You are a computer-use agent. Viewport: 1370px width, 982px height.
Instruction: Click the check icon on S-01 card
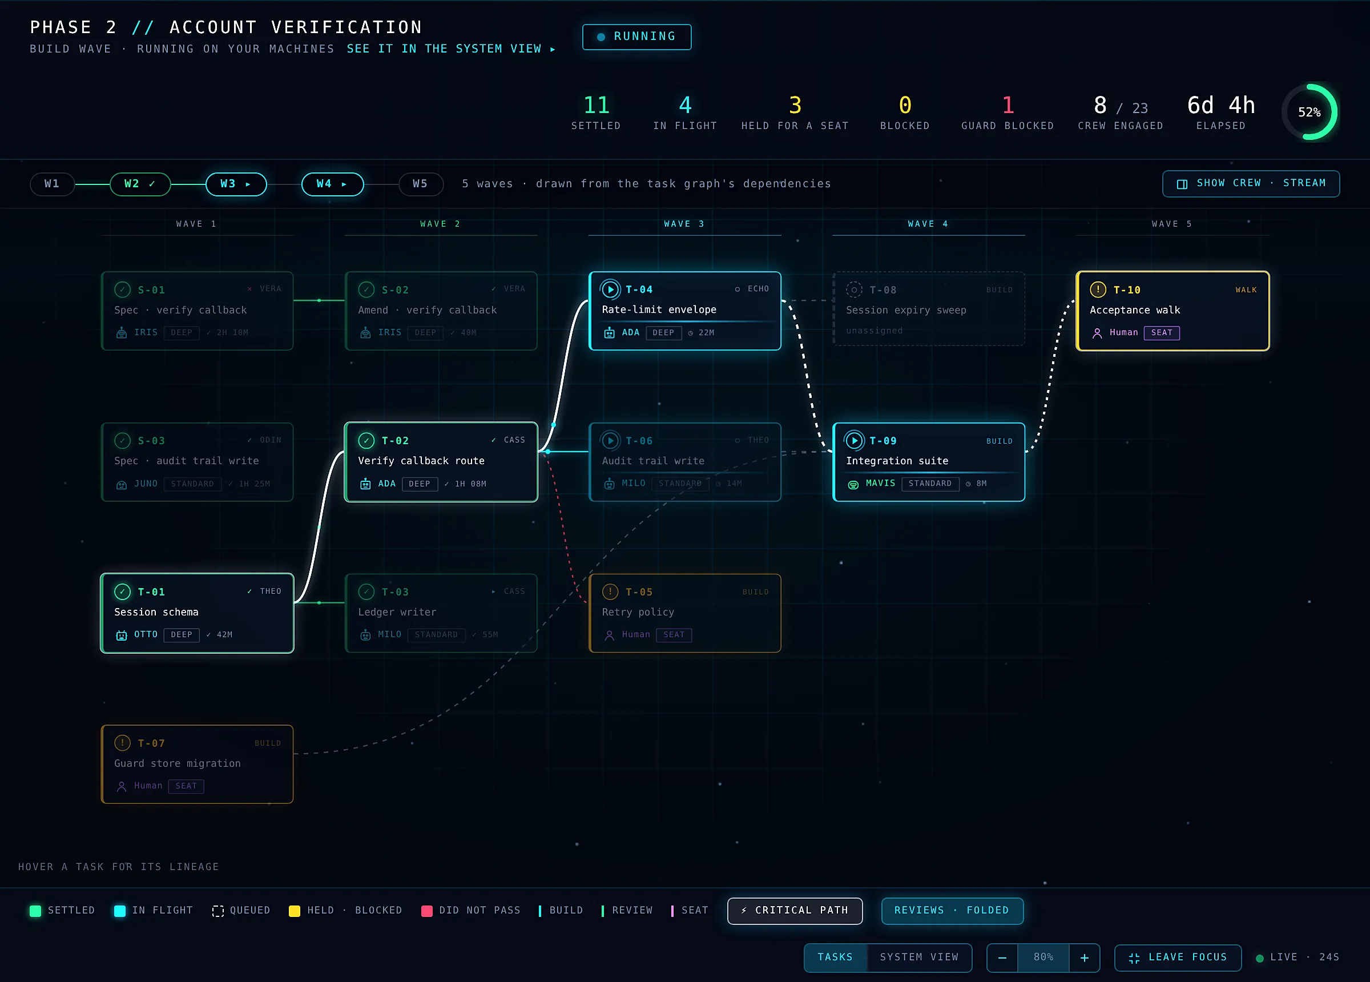(123, 289)
